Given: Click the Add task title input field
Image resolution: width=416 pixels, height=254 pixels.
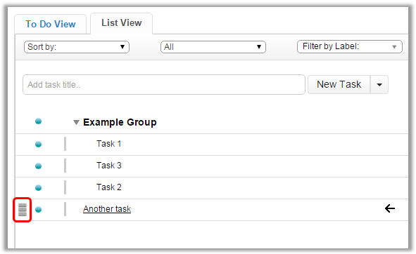Looking at the screenshot, I should (164, 85).
